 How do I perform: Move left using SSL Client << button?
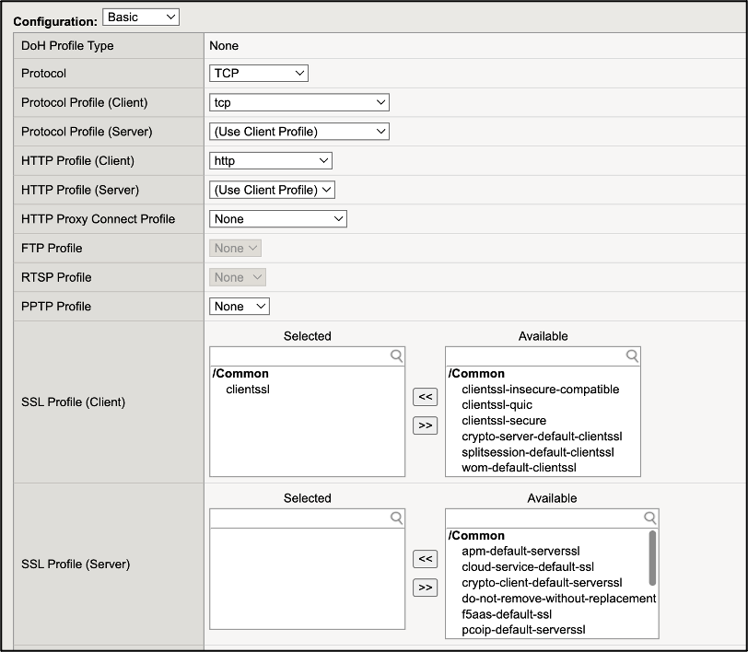425,397
